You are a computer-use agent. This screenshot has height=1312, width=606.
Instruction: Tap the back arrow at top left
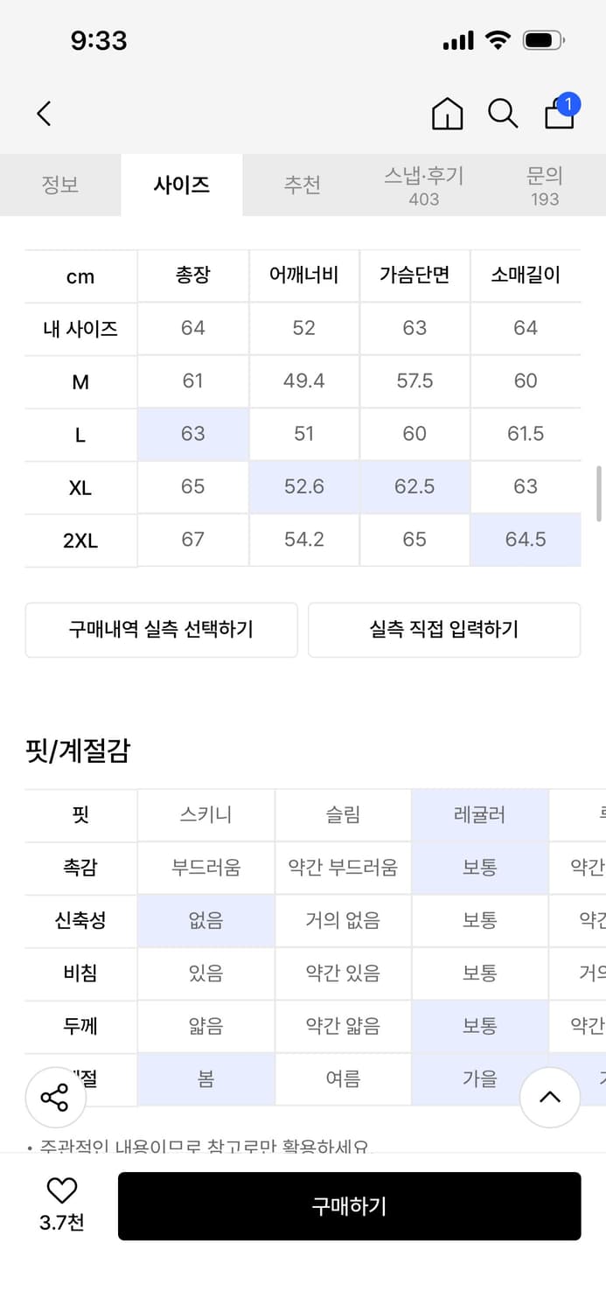[x=43, y=113]
